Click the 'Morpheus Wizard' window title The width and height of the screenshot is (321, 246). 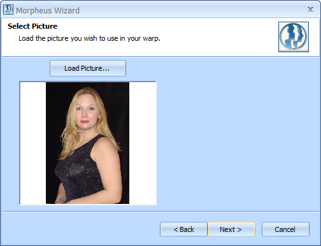point(48,10)
